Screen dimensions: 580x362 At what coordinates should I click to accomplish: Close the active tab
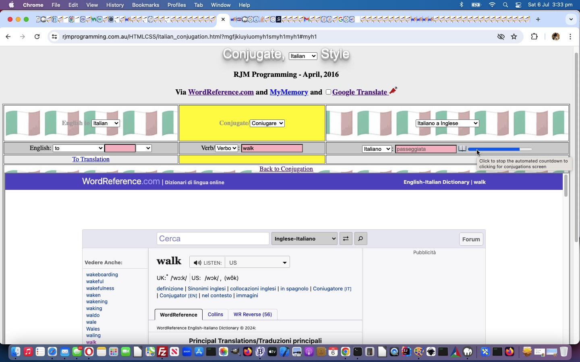pos(223,19)
